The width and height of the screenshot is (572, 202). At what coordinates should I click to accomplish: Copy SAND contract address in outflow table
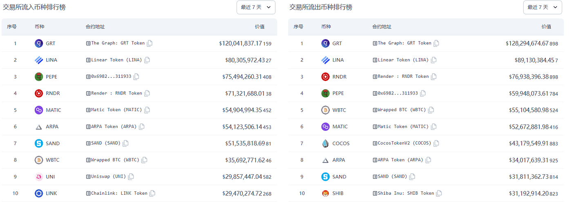[412, 177]
